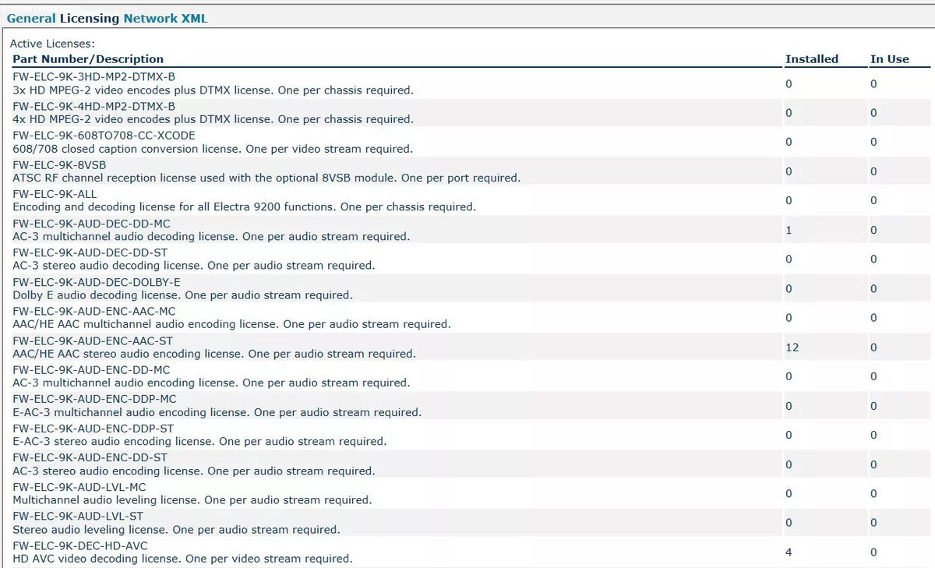
Task: Click Installed value for AUD-DEC-DOLBY-E row
Action: [x=789, y=288]
